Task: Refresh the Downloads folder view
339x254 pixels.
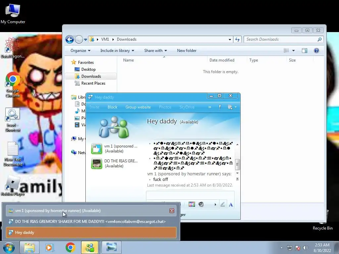Action: coord(237,40)
